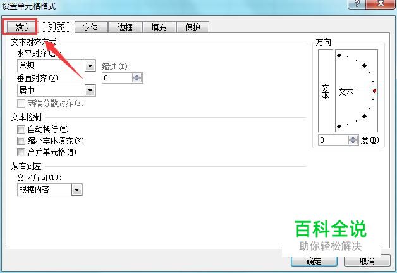Click the help question mark button

click(357, 4)
